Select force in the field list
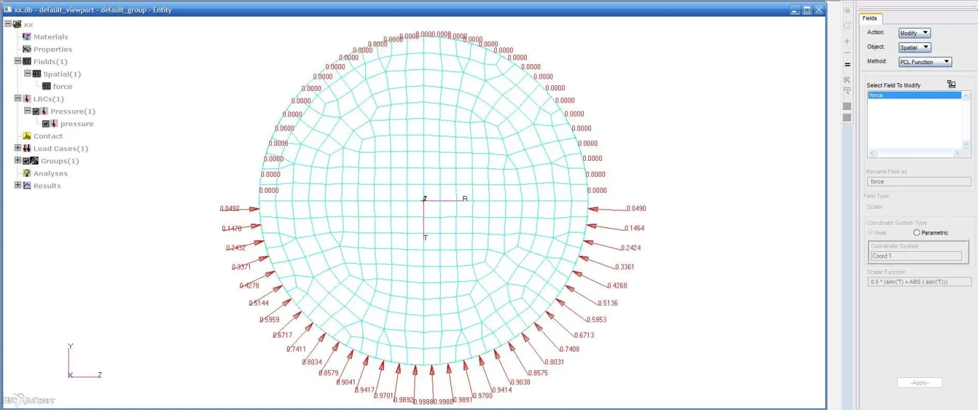 (914, 95)
